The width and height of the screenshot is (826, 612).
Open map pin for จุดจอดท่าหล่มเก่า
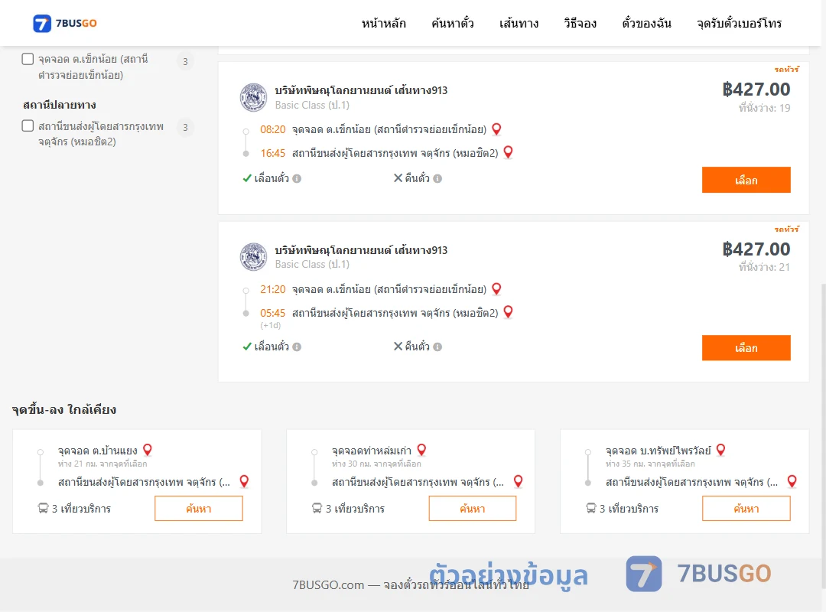pos(421,450)
